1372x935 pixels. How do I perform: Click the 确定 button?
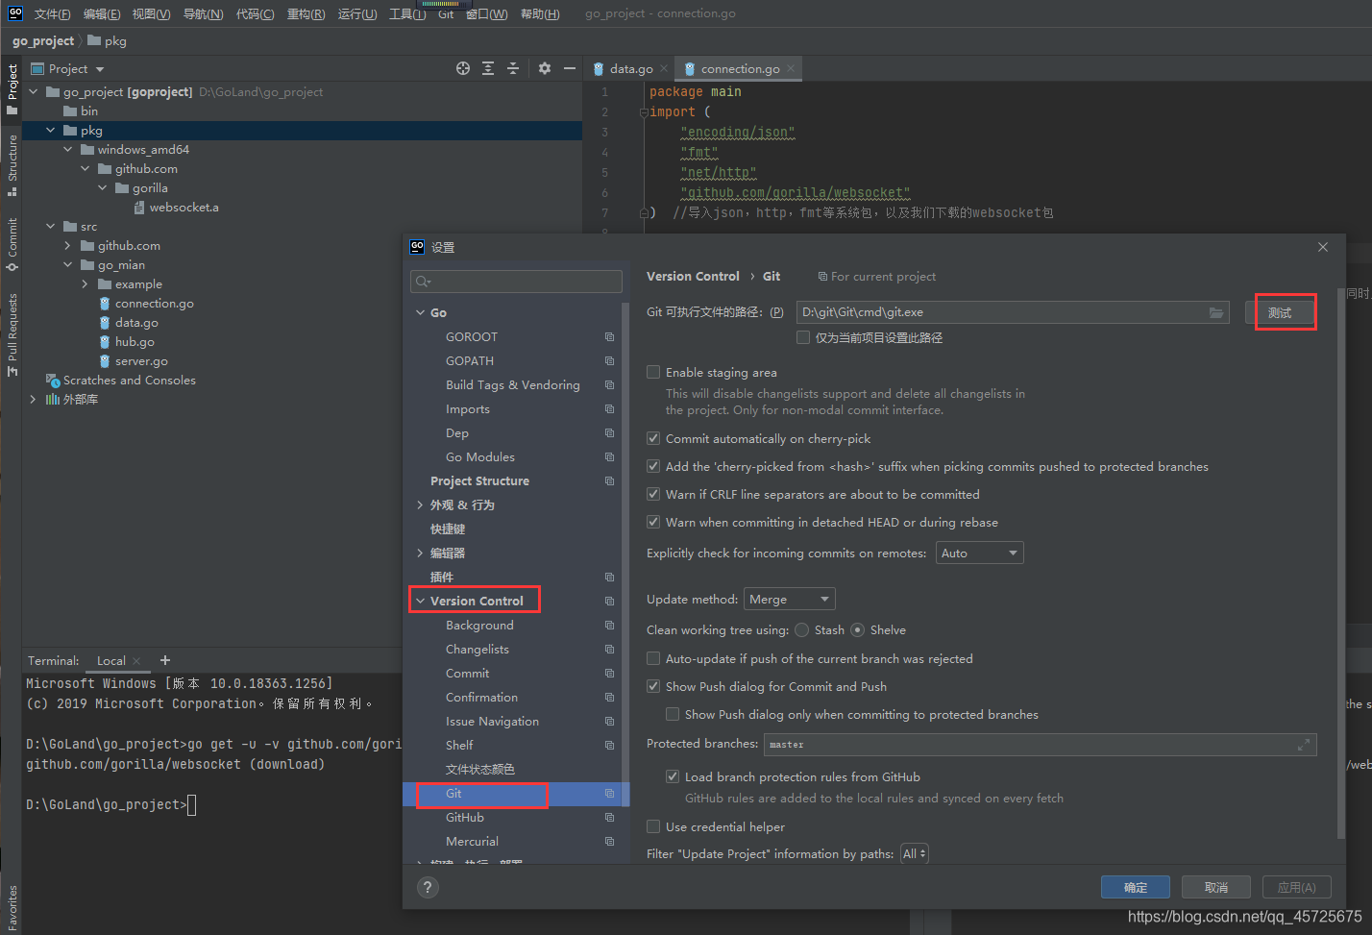click(x=1136, y=887)
